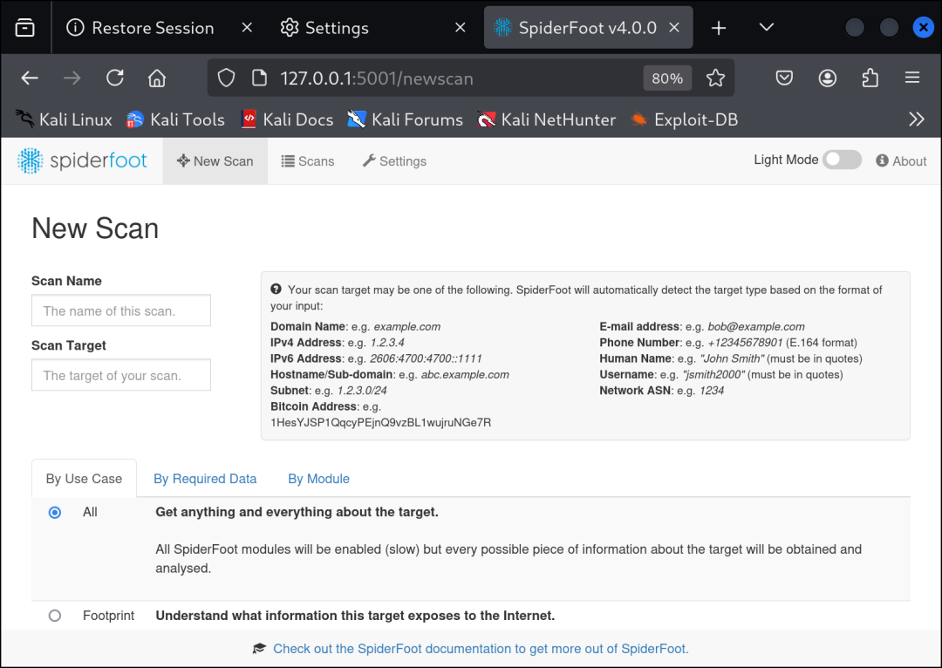Viewport: 942px width, 668px height.
Task: Click the SpiderFoot logo in the navbar
Action: [82, 161]
